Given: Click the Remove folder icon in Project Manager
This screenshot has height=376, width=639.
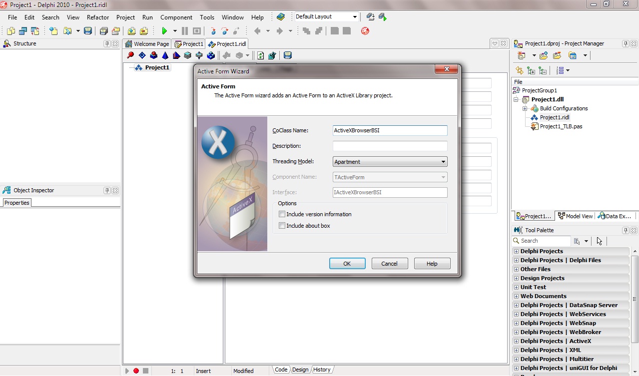Looking at the screenshot, I should click(x=557, y=55).
